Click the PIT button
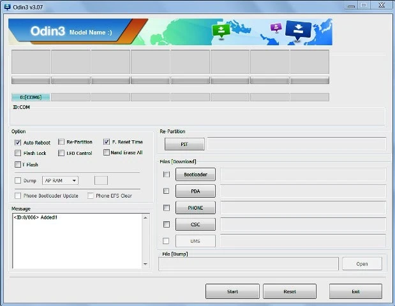Screen dimensions: 395x306 click(x=184, y=144)
